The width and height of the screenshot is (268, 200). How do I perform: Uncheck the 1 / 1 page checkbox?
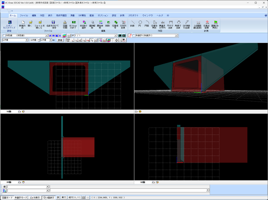coord(73,36)
